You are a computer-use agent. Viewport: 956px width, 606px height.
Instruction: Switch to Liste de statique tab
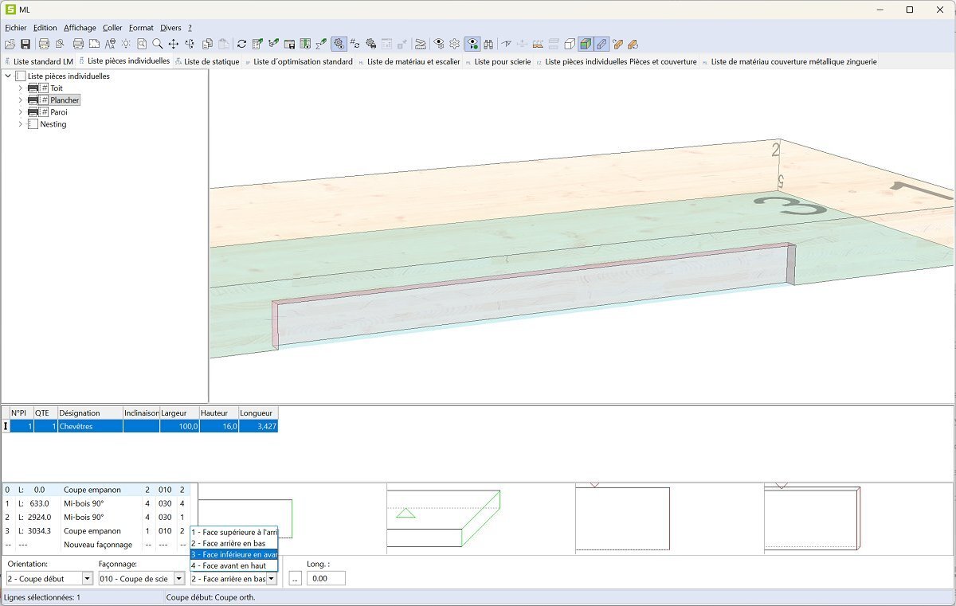pyautogui.click(x=211, y=62)
